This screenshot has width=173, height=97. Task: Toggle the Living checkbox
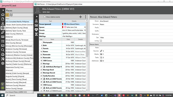point(101,41)
